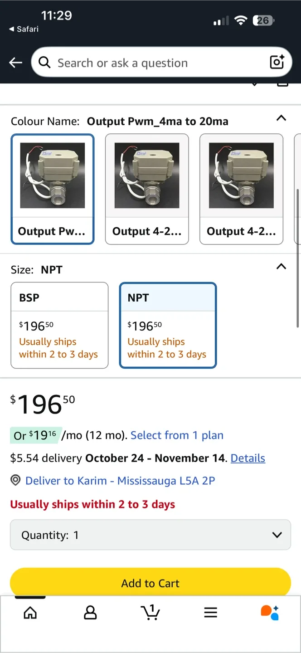Click Select from 1 plan link
This screenshot has height=653, width=301.
177,435
